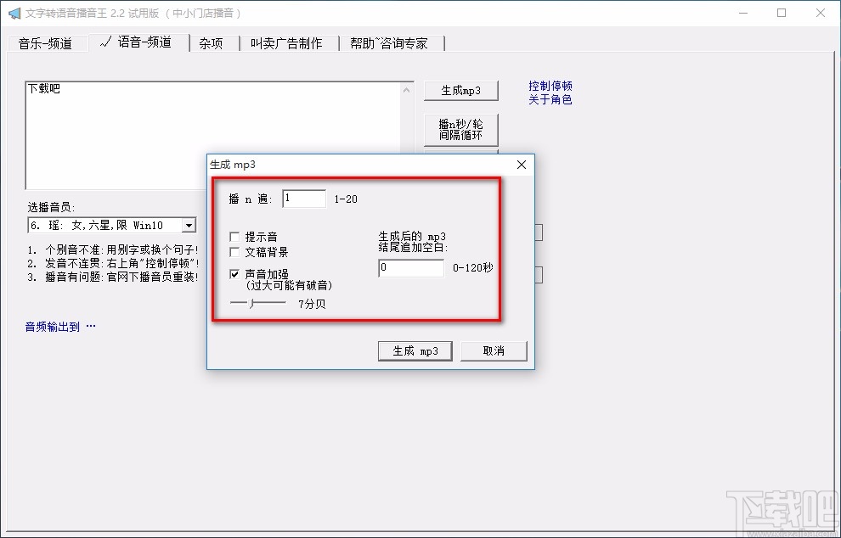This screenshot has height=538, width=841.
Task: Click the 生成mp3 button near top right
Action: [x=460, y=90]
